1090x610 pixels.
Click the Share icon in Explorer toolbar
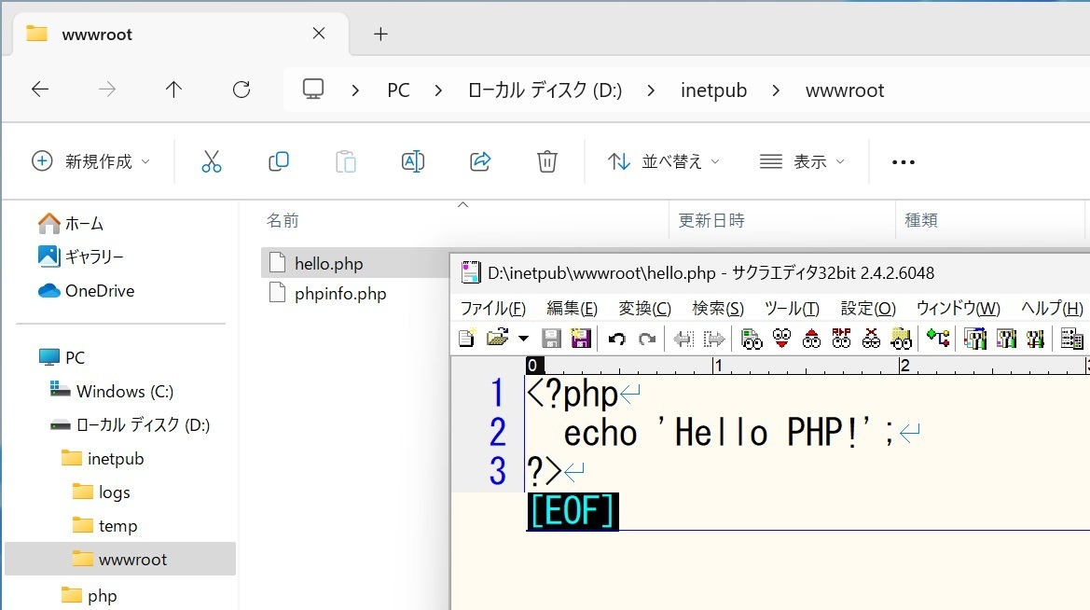pos(479,160)
